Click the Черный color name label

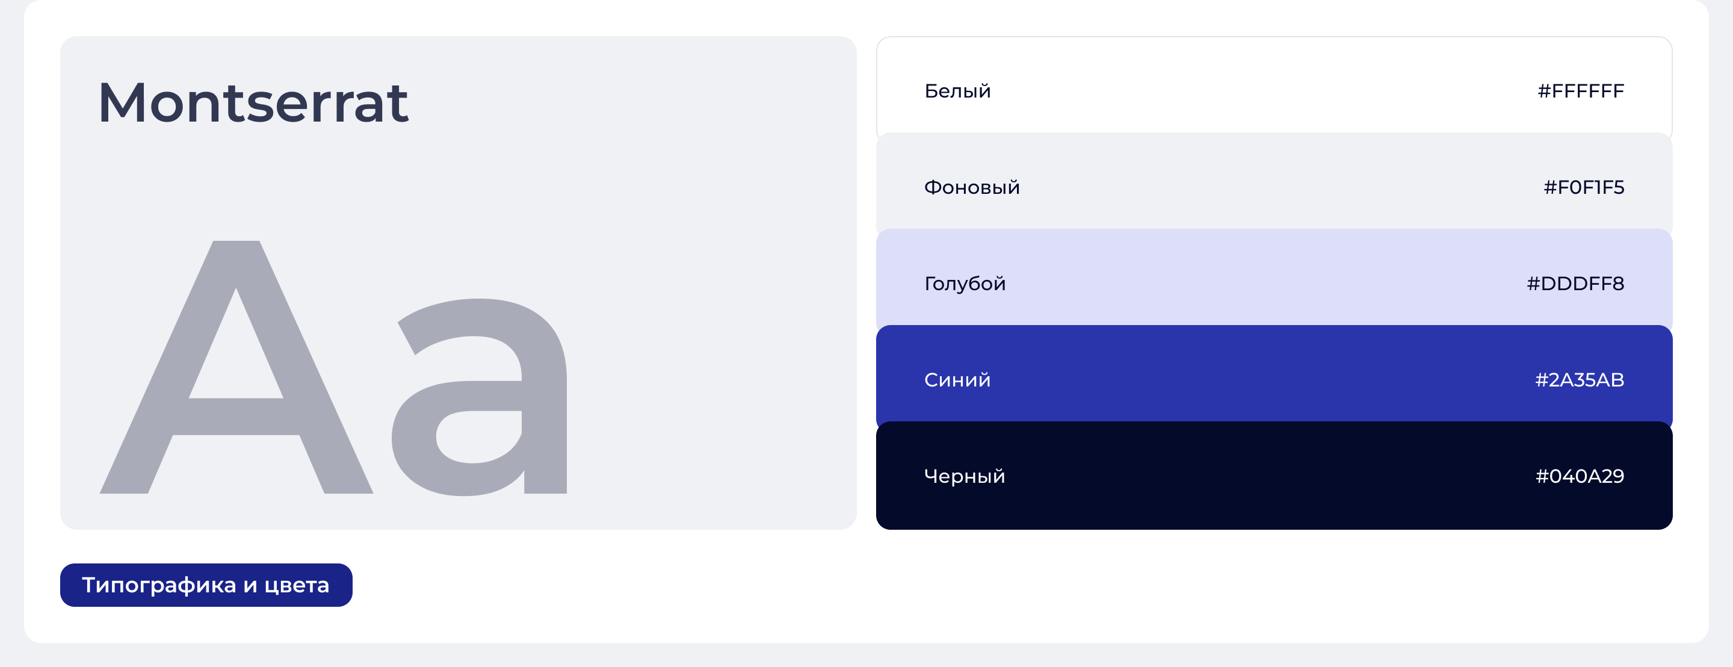[x=964, y=476]
